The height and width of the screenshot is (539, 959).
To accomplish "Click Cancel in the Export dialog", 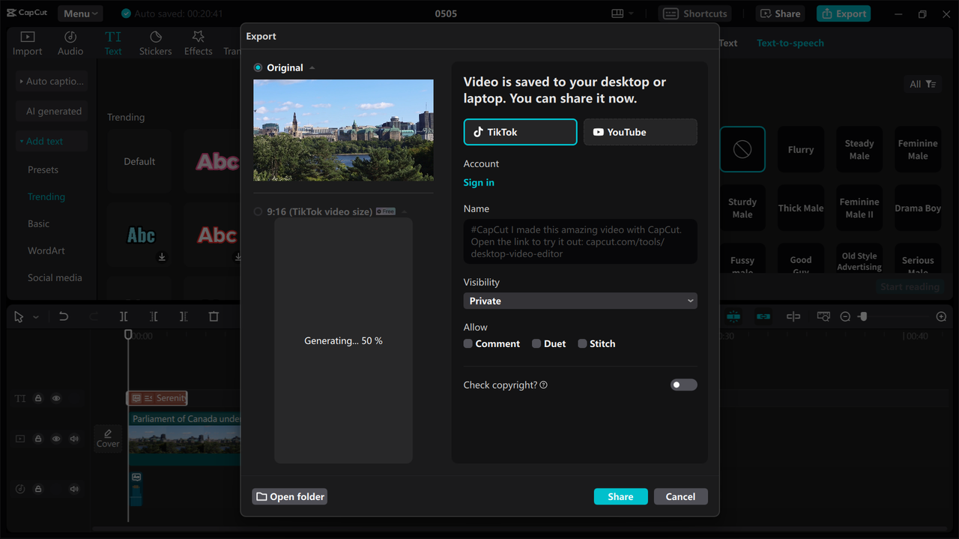I will (680, 496).
